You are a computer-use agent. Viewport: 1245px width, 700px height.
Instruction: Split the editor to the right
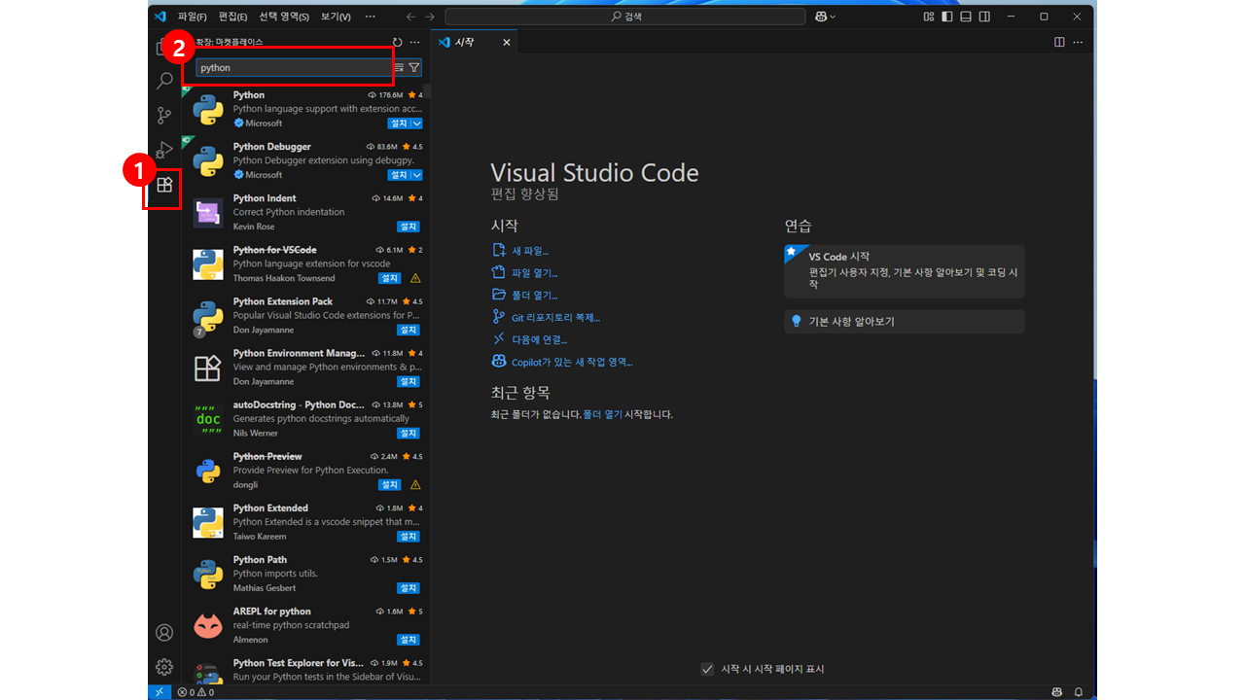coord(1059,43)
